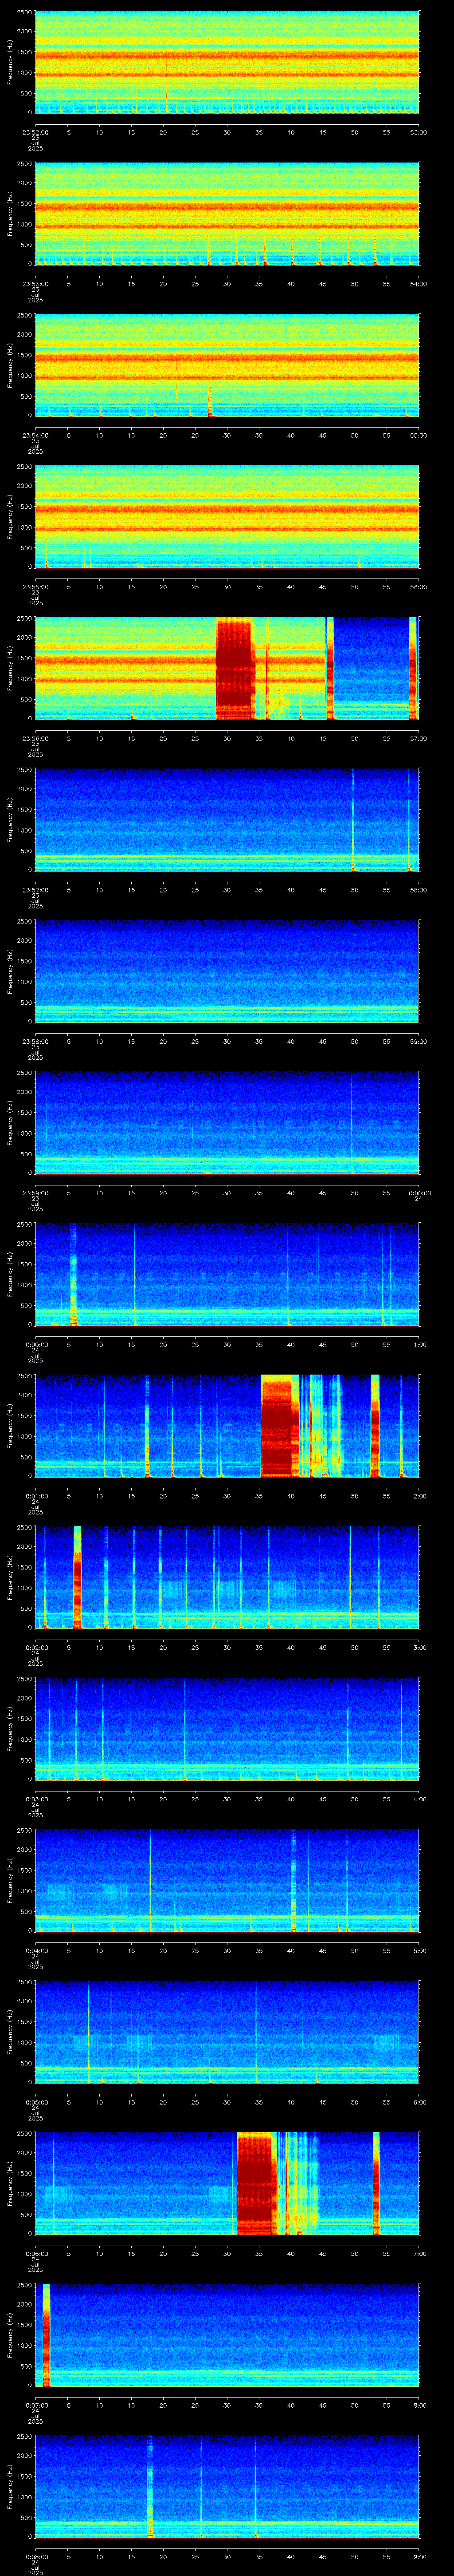
Task: Click the 1000 tick on the 23:53 spectrogram frequency axis
Action: pos(24,224)
